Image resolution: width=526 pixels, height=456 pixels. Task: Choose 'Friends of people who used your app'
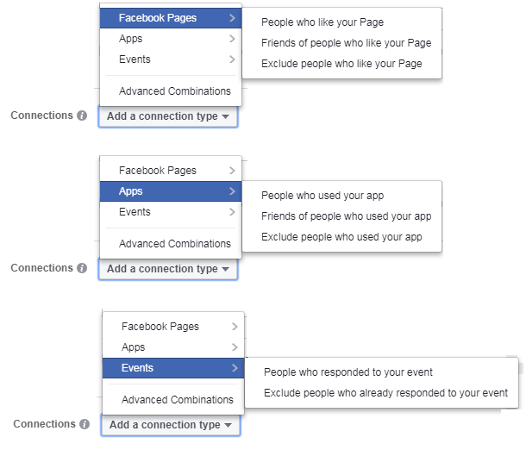point(346,216)
